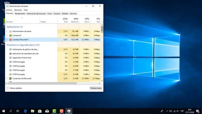Switch to the Detalles tab
The image size is (202, 114).
point(65,14)
